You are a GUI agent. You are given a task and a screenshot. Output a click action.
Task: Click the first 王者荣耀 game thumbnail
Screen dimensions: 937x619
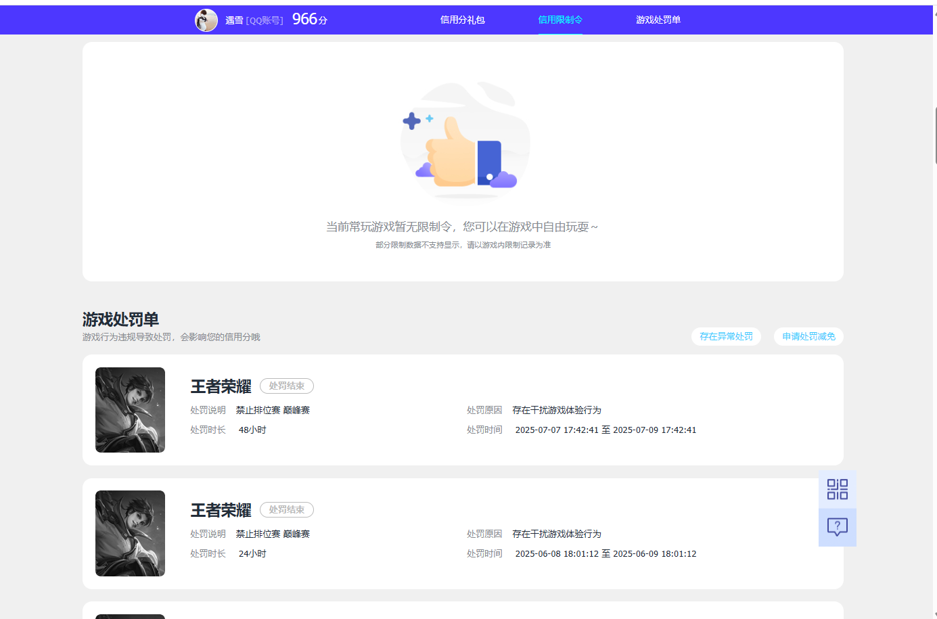(130, 410)
